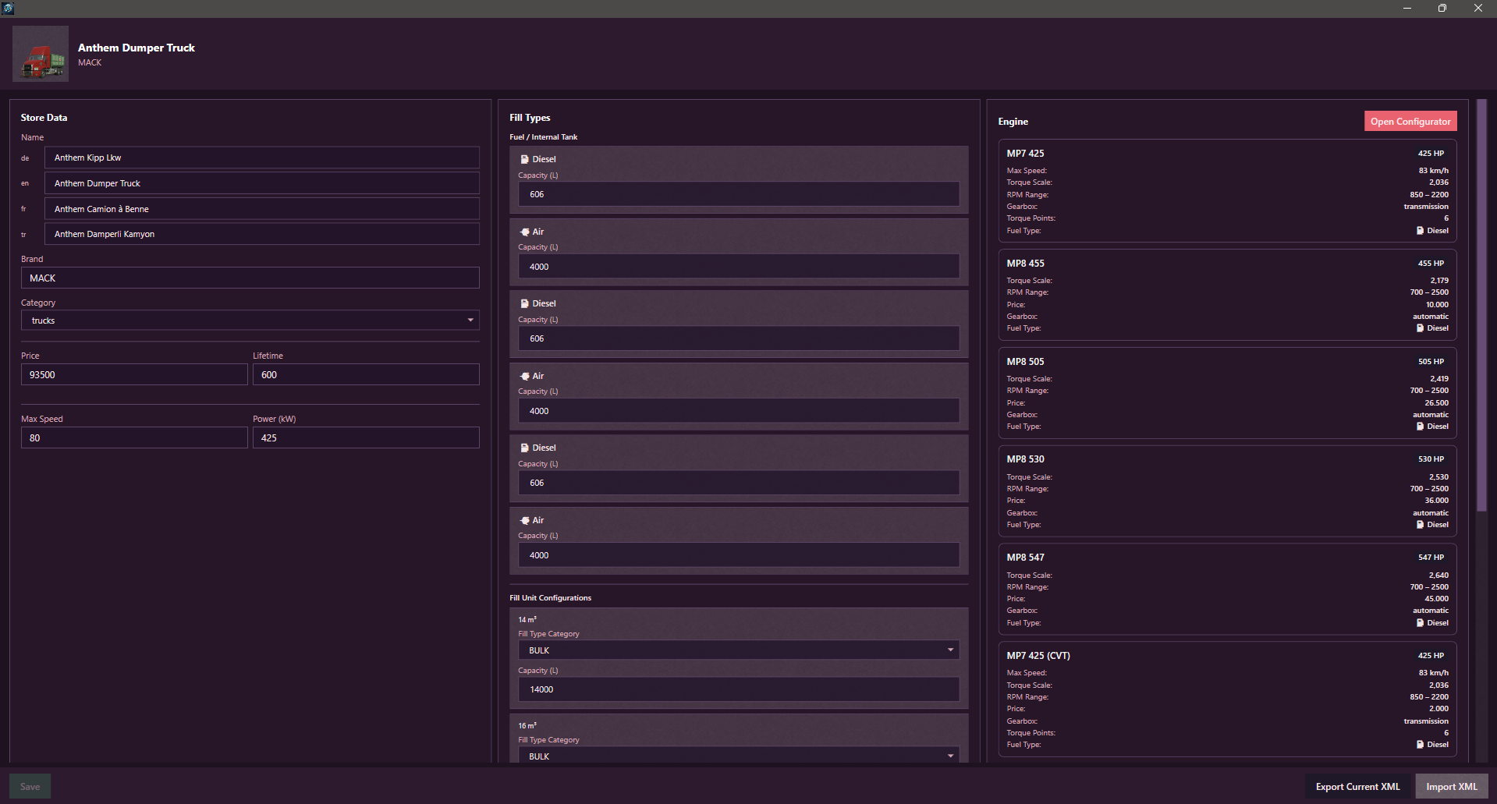Click the Price field showing 93500
This screenshot has height=804, width=1497.
134,375
